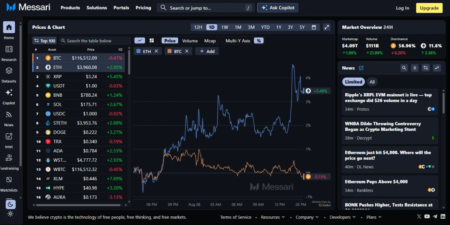Viewport: 450px width, 225px height.
Task: Open the Top 100 filter dropdown
Action: (x=44, y=40)
